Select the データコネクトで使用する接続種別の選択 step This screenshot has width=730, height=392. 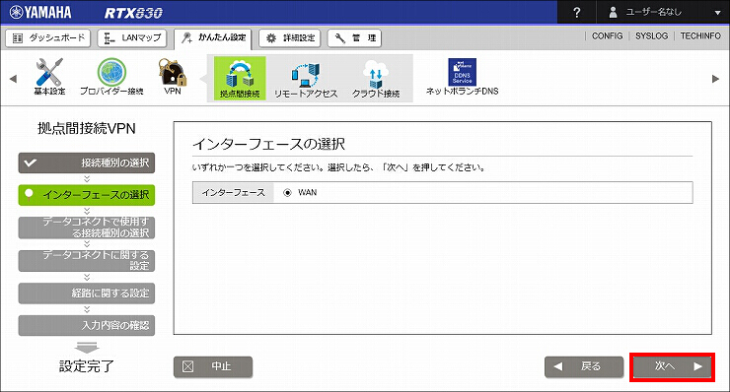pyautogui.click(x=87, y=228)
